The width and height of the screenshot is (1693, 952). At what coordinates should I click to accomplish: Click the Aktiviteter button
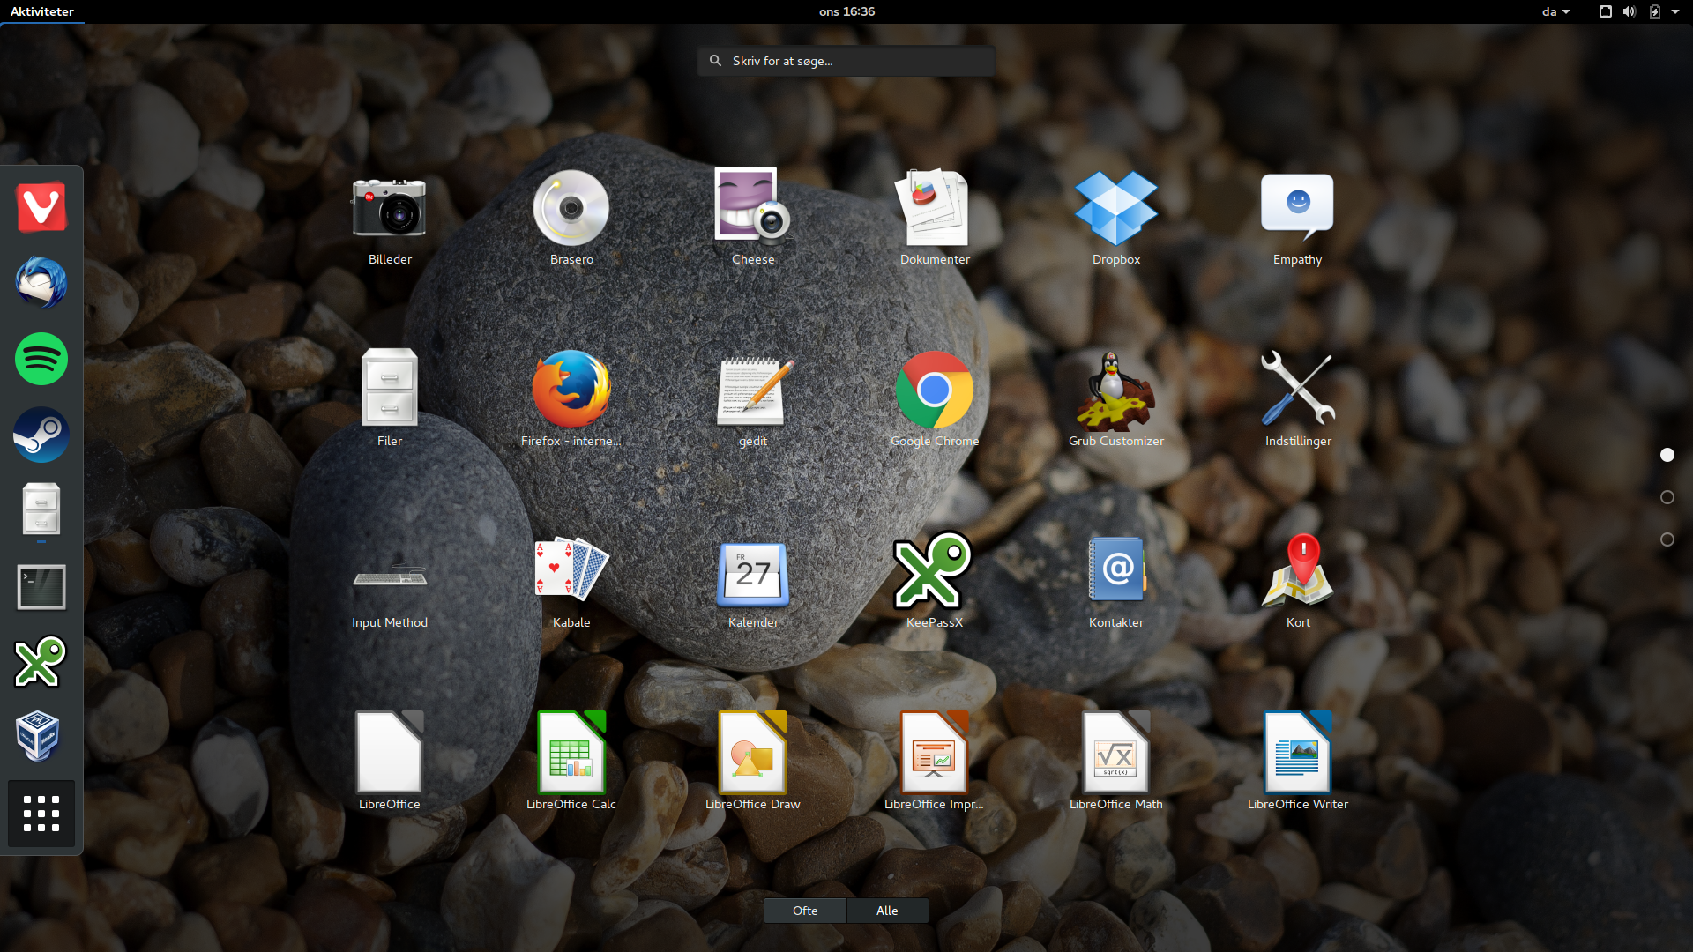point(42,11)
